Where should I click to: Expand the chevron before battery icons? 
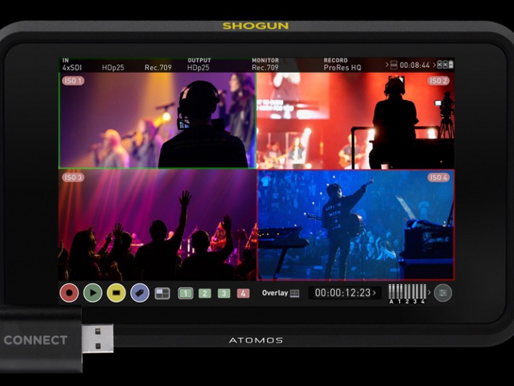434,64
